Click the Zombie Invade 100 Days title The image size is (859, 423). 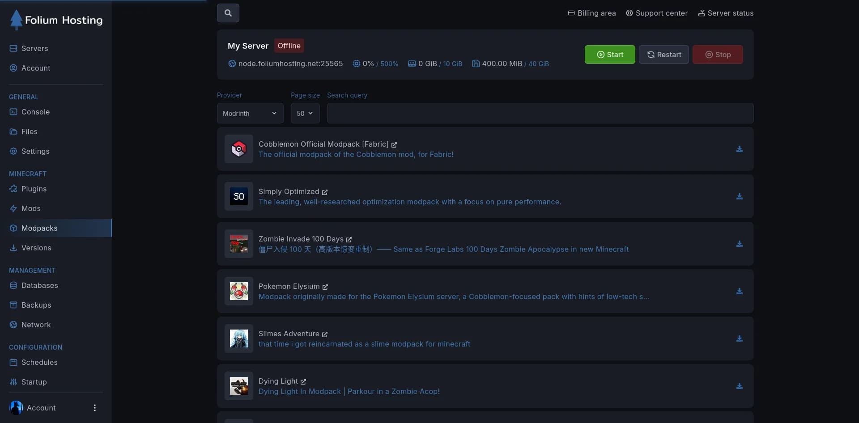coord(301,239)
